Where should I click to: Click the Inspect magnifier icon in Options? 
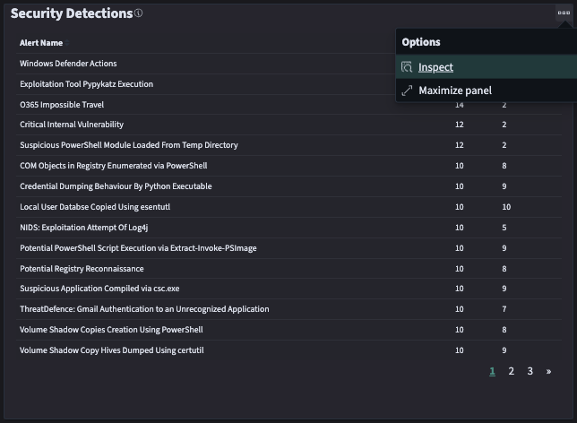click(407, 67)
